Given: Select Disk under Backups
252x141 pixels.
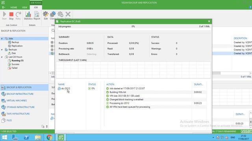Looking at the screenshot, I should [14, 53].
